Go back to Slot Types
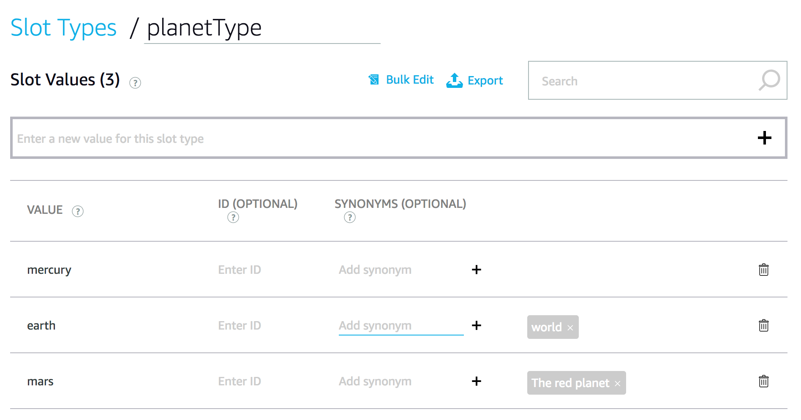Viewport: 801px width, 420px height. coord(63,28)
